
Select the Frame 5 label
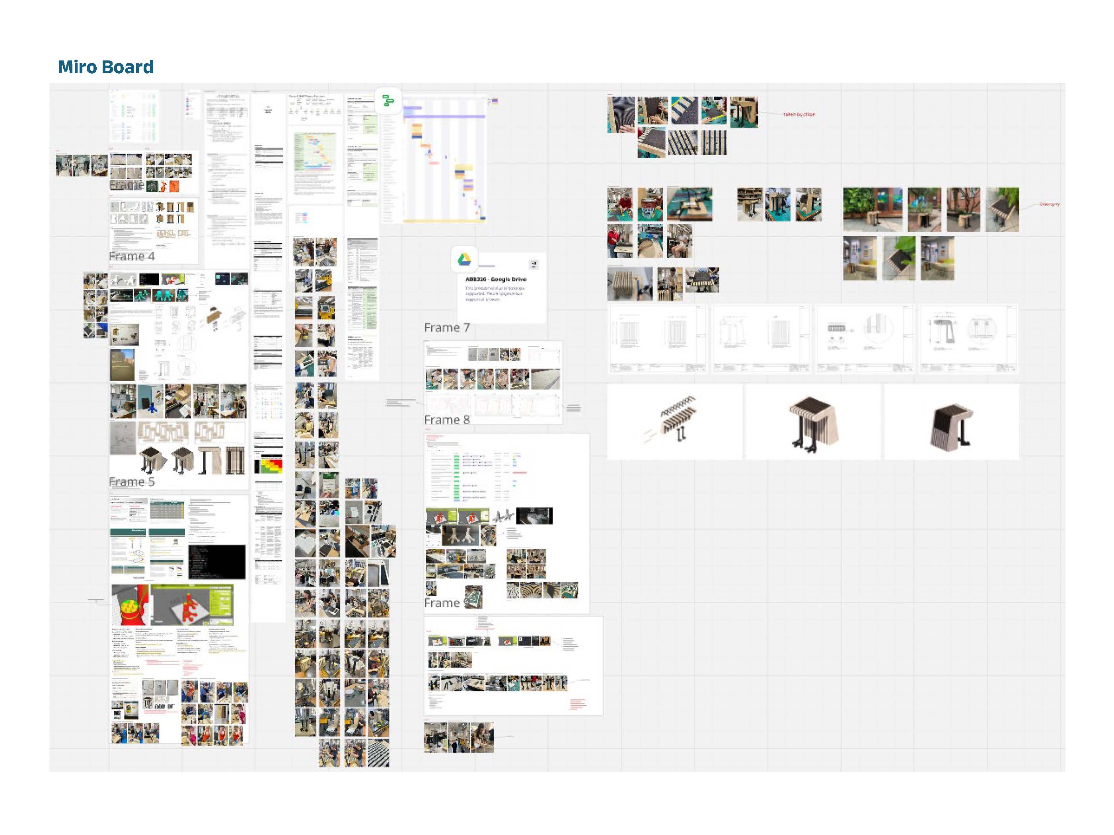(132, 482)
